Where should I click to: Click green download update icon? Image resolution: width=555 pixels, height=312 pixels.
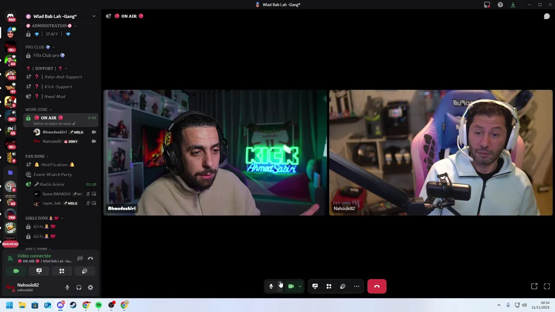513,5
